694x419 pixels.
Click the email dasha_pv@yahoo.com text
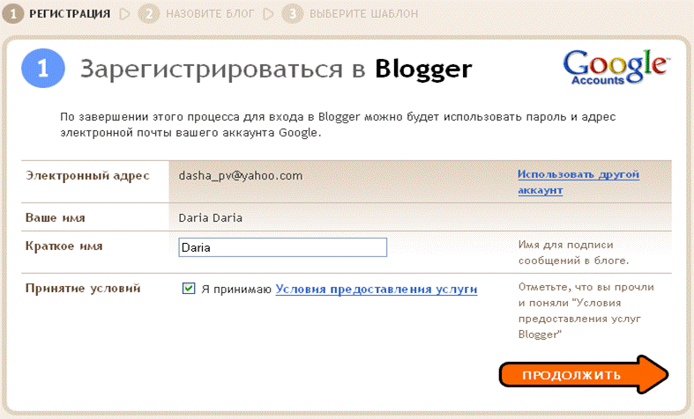(241, 175)
